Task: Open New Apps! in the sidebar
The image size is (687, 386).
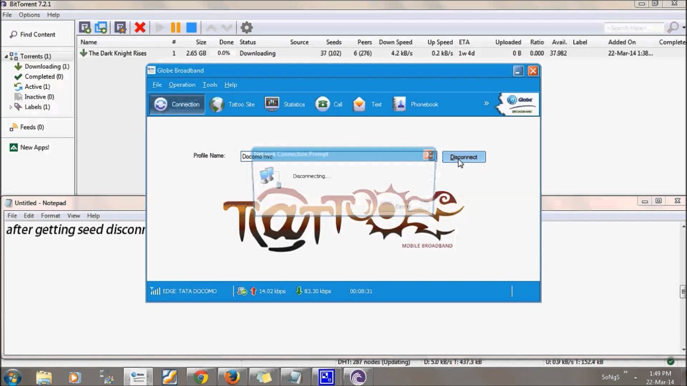Action: pos(34,147)
